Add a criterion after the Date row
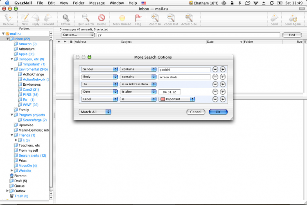 (223, 91)
